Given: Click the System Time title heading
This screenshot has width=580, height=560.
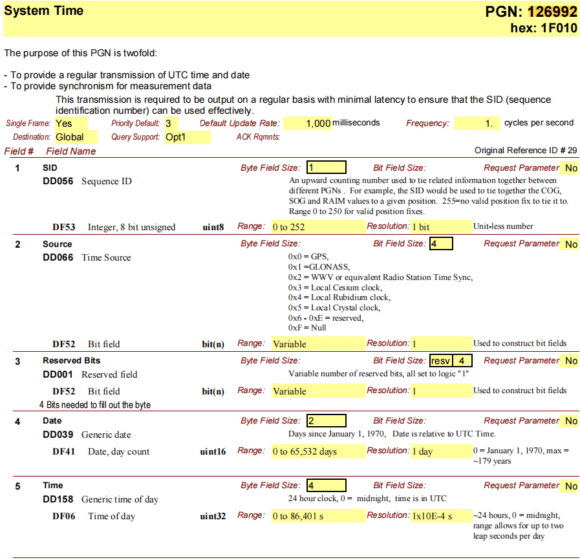Looking at the screenshot, I should pos(44,11).
